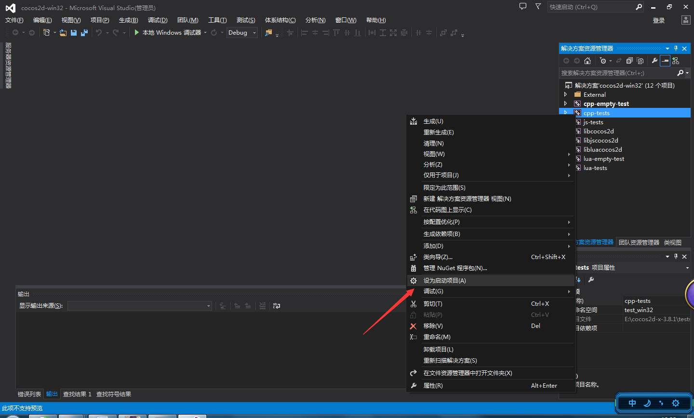Click the New Project toolbar icon
The image size is (694, 418).
tap(47, 33)
